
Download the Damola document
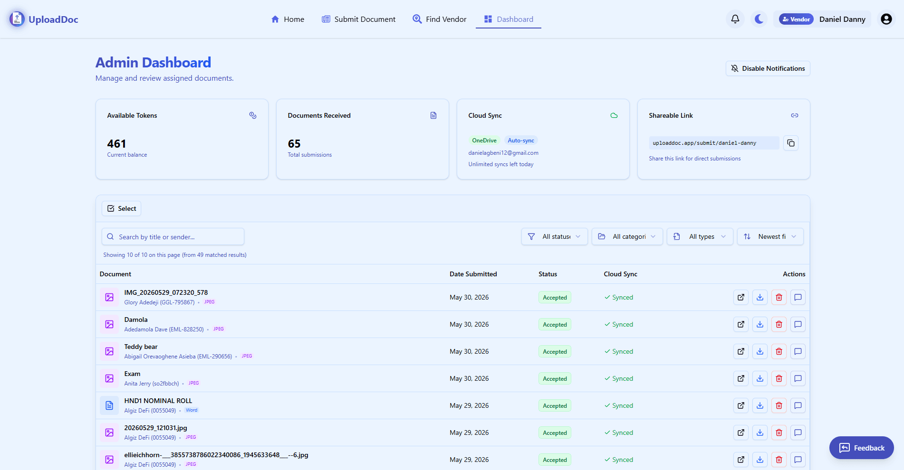760,324
